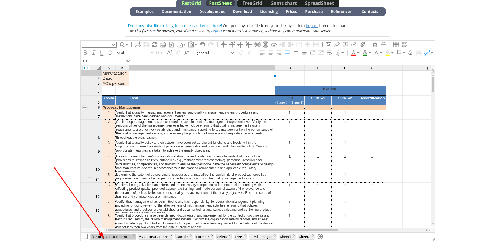The height and width of the screenshot is (248, 485).
Task: Click the import hyperlink in the notice
Action: pyautogui.click(x=311, y=26)
